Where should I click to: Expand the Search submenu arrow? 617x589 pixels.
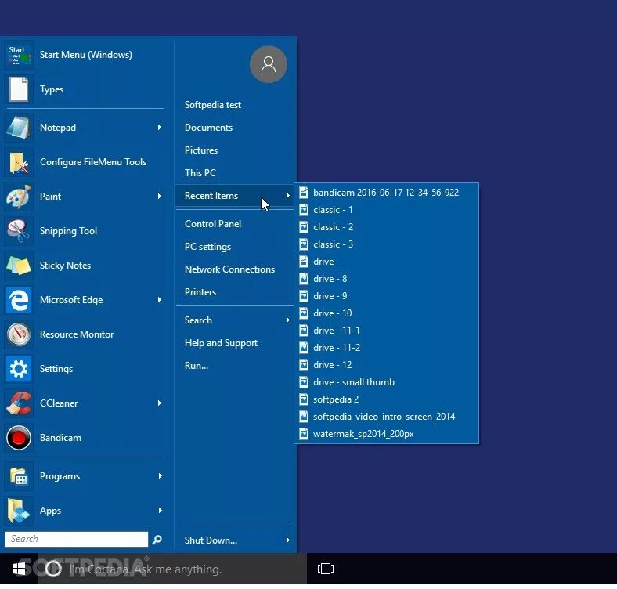click(x=287, y=320)
